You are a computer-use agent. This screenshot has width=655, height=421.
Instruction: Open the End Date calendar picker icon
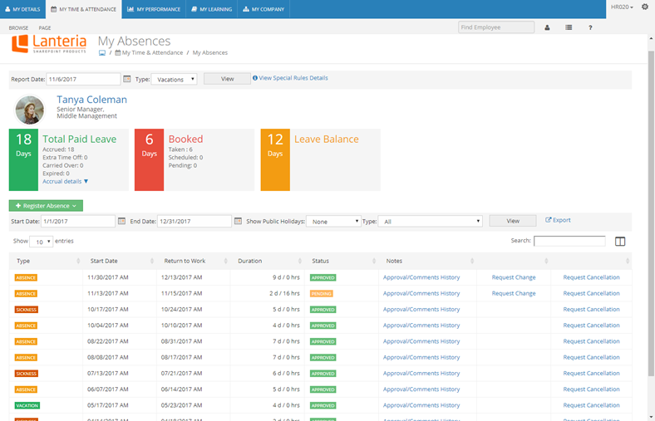pyautogui.click(x=238, y=221)
